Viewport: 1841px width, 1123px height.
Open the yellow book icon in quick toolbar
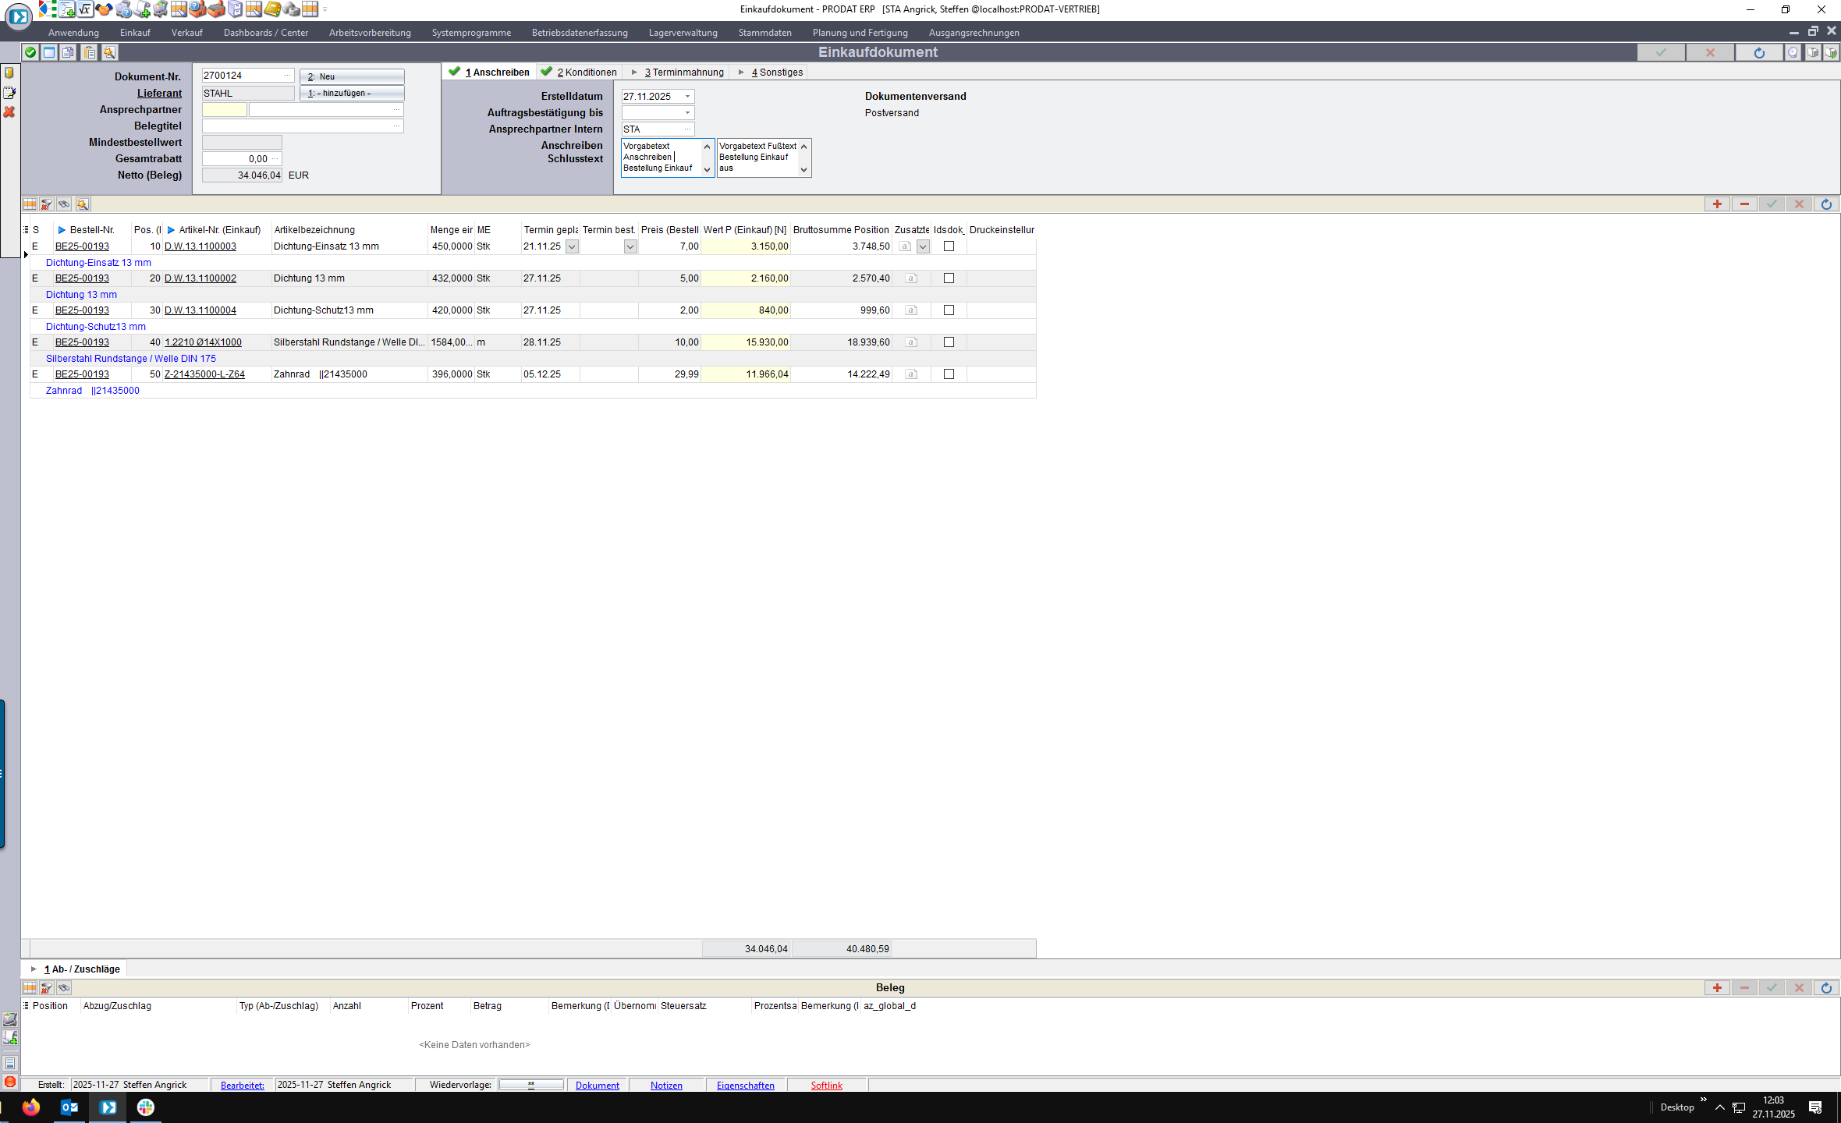[x=272, y=9]
